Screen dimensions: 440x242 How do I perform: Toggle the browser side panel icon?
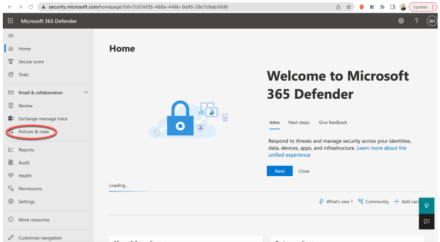tap(393, 7)
